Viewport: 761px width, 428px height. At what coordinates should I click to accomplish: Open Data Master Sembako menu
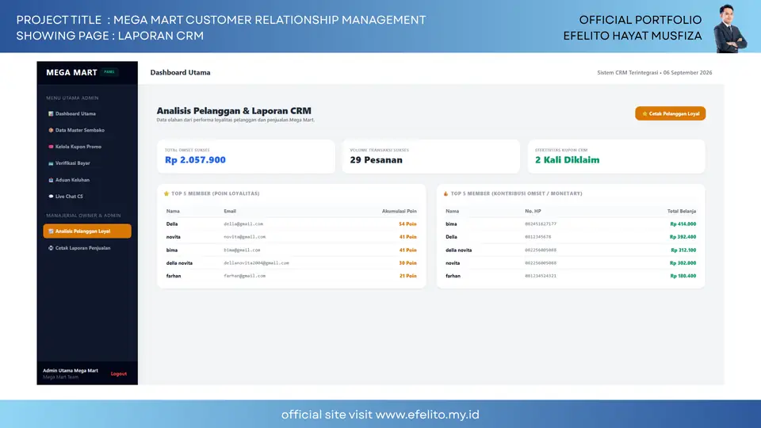pos(87,130)
